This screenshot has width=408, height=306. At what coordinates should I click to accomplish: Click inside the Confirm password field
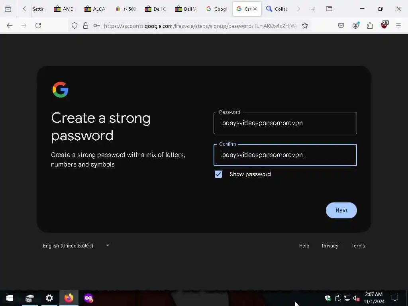click(x=285, y=155)
